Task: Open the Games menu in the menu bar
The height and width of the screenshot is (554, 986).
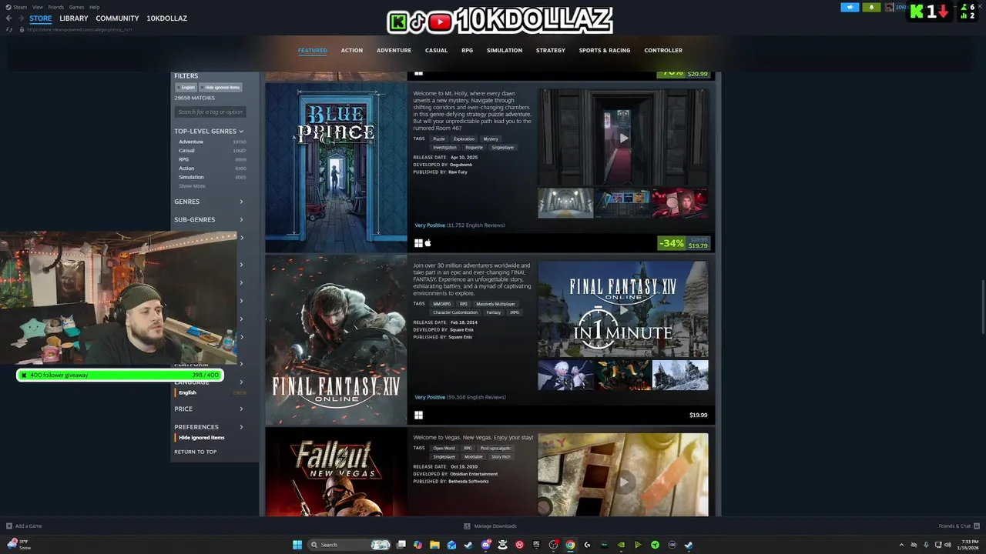Action: point(76,7)
